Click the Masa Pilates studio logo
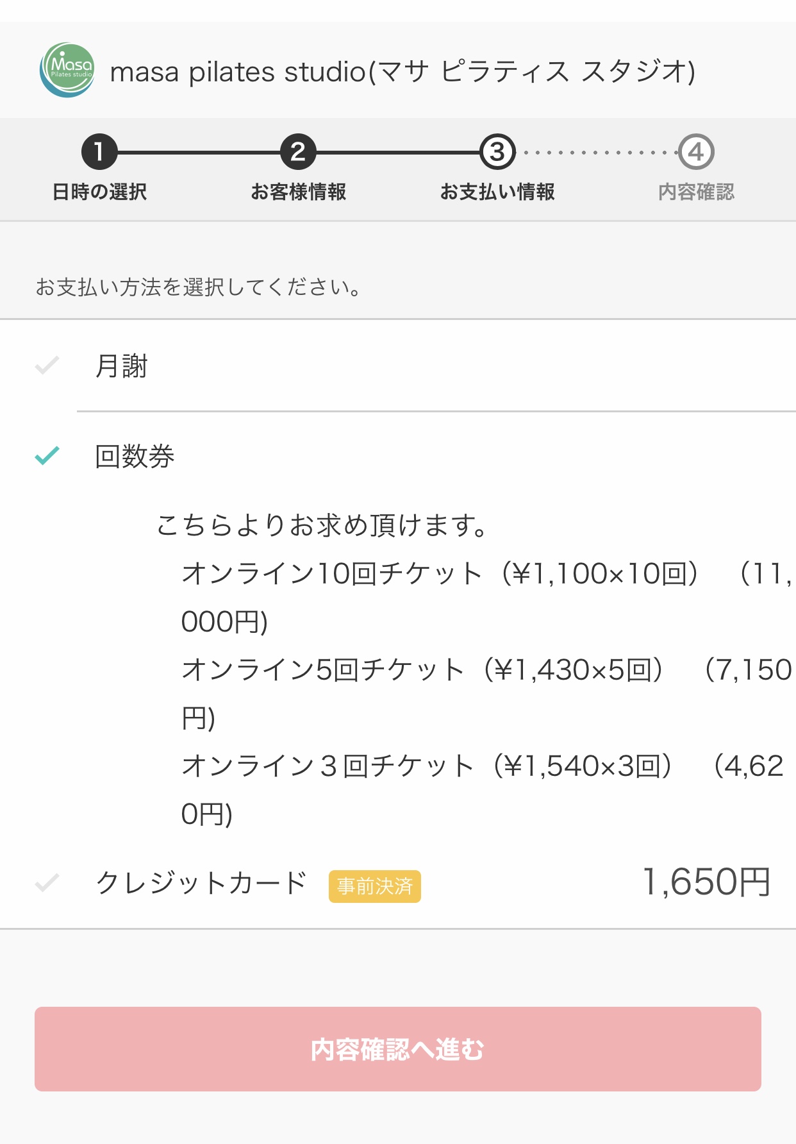 [x=67, y=70]
